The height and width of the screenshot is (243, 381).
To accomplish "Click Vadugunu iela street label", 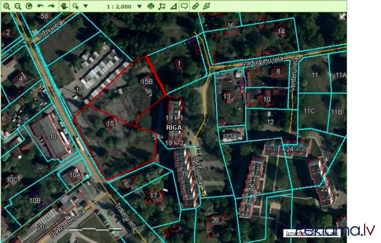I will tap(263, 61).
